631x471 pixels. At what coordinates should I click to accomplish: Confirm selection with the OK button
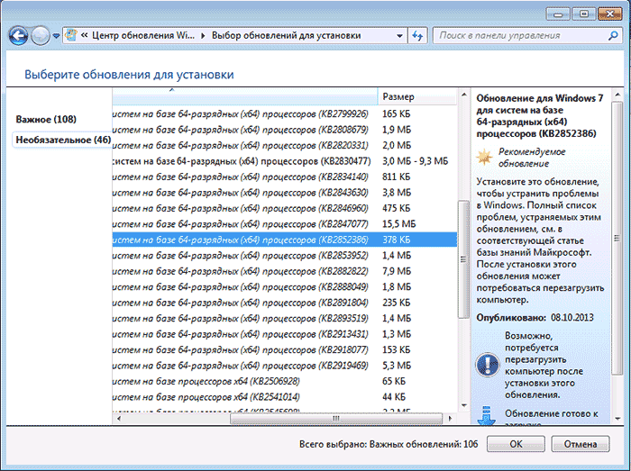tap(516, 444)
